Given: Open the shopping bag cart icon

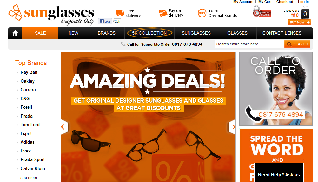Looking at the screenshot, I should click(305, 12).
